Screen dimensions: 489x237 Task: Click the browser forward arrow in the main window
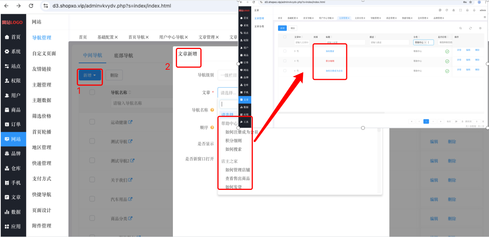[18, 6]
